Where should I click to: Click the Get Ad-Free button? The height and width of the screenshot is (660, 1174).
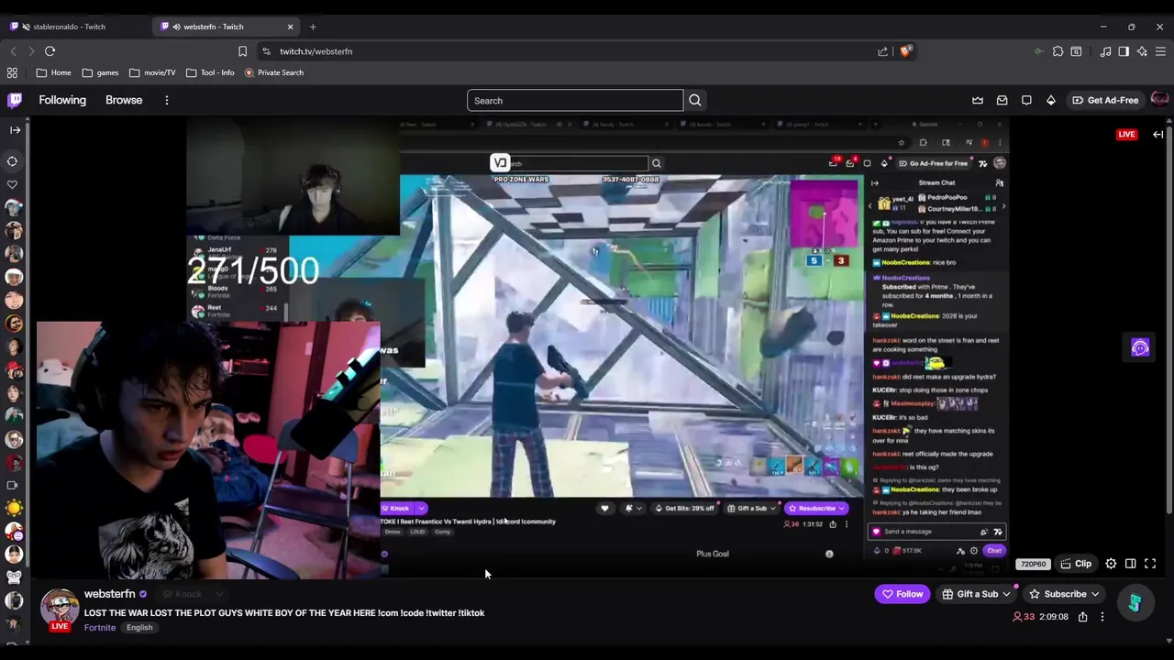coord(1105,100)
